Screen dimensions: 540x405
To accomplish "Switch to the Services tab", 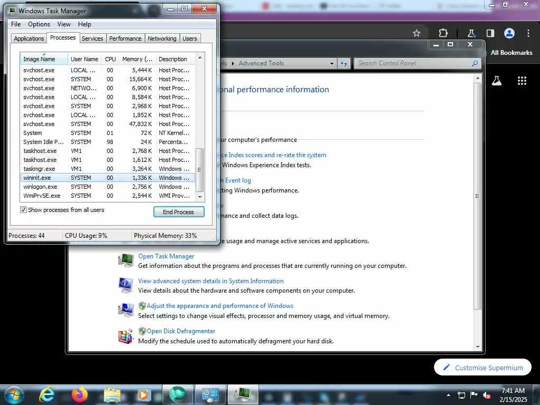I will (x=92, y=38).
